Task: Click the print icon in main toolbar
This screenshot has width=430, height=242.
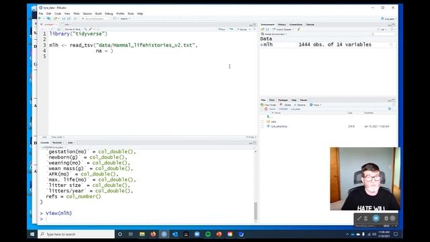Action: pyautogui.click(x=75, y=19)
